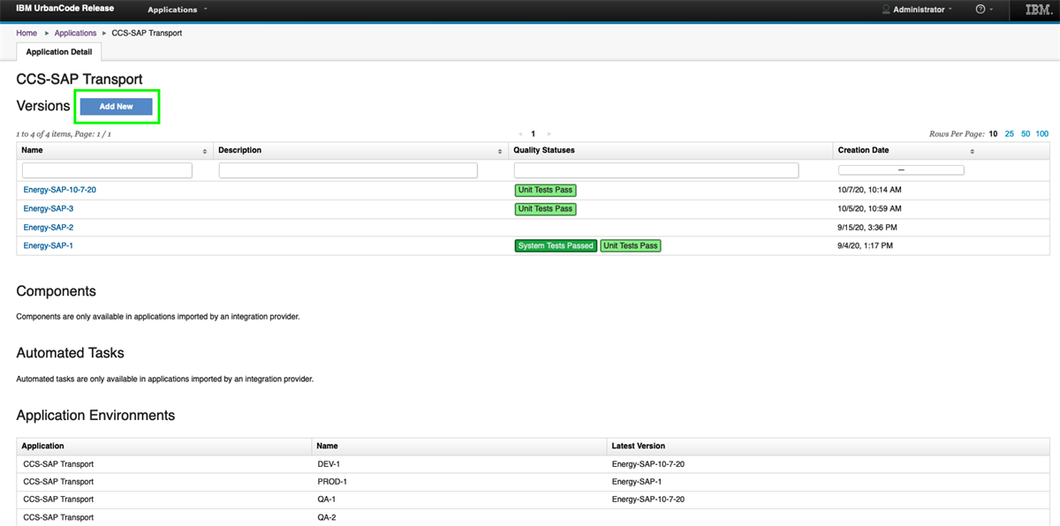The width and height of the screenshot is (1060, 526).
Task: Click the Quality Statuses filter field
Action: tap(656, 170)
